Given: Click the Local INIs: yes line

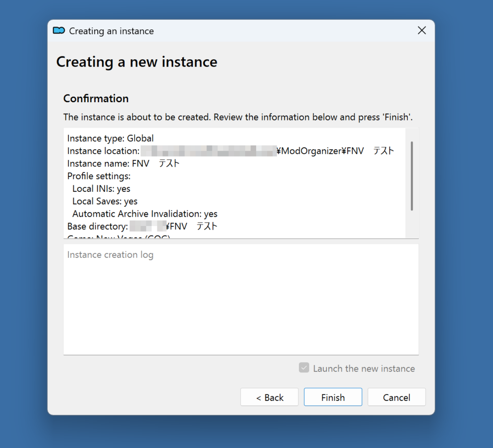Looking at the screenshot, I should tap(101, 189).
